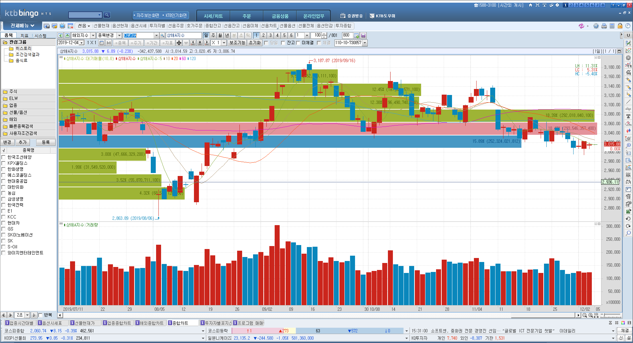This screenshot has width=633, height=343.
Task: Expand the 전체메뉴 menu
Action: tap(22, 26)
